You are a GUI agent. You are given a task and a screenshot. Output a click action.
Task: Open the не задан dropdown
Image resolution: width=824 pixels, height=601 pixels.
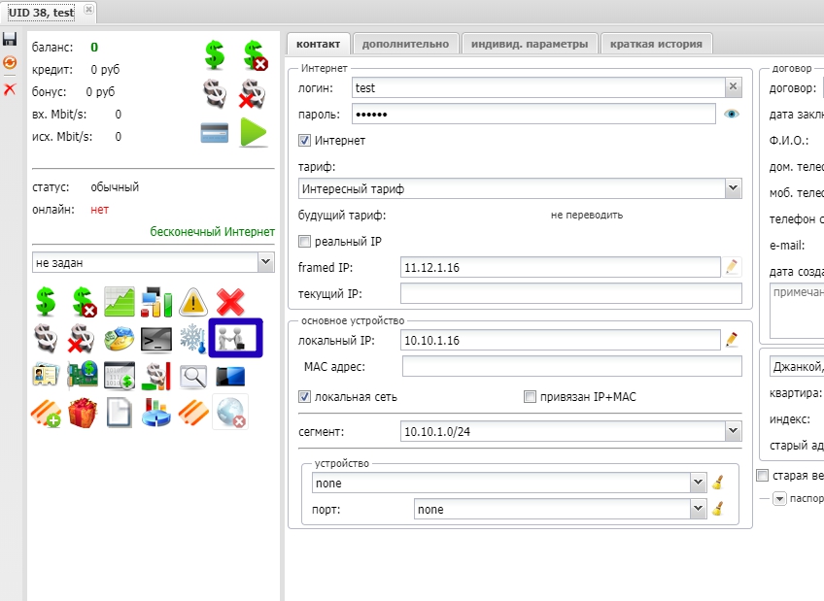[x=265, y=262]
